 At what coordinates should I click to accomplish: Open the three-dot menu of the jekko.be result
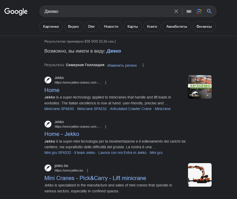87,171
